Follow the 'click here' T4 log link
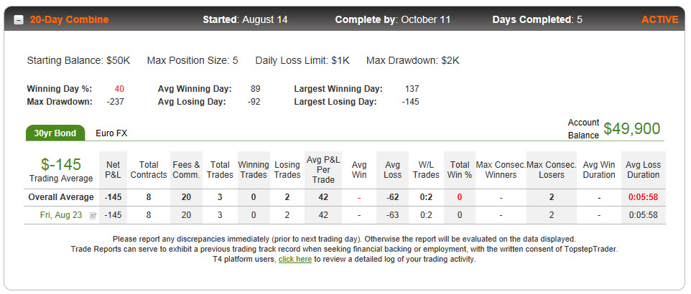 (x=295, y=260)
